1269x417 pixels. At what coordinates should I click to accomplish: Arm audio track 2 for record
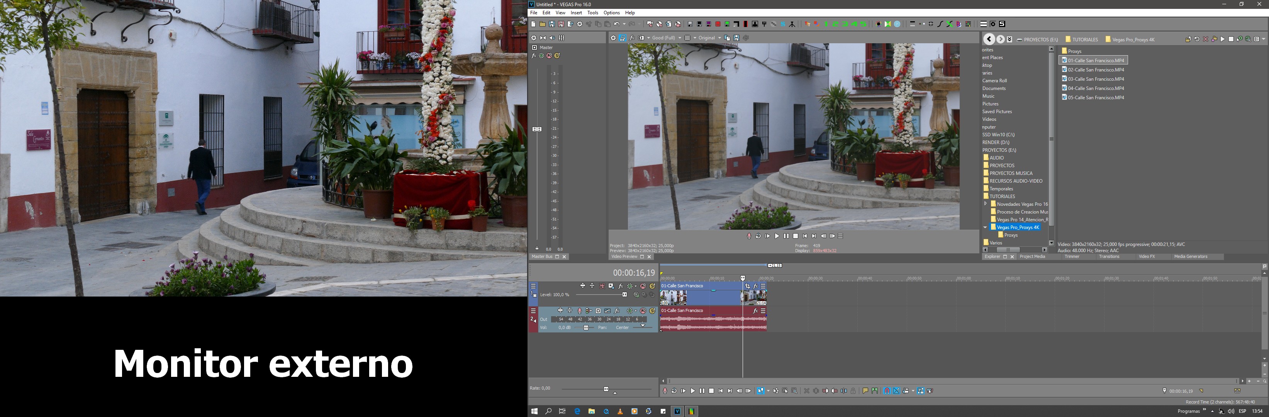coord(579,311)
